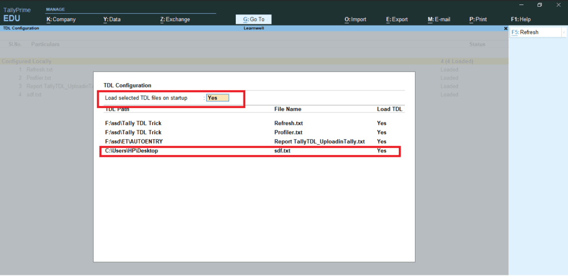Screen dimensions: 568x276
Task: Click the File Name column header
Action: 288,109
